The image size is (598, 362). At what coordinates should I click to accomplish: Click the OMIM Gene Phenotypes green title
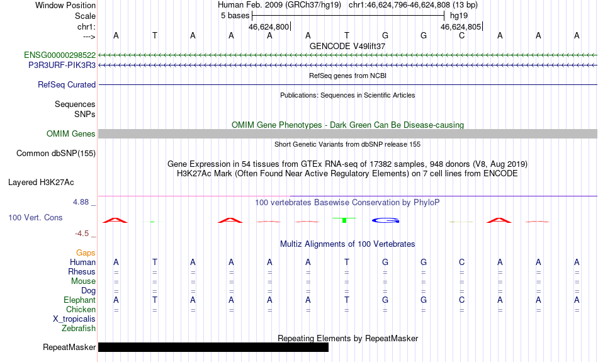tap(348, 125)
